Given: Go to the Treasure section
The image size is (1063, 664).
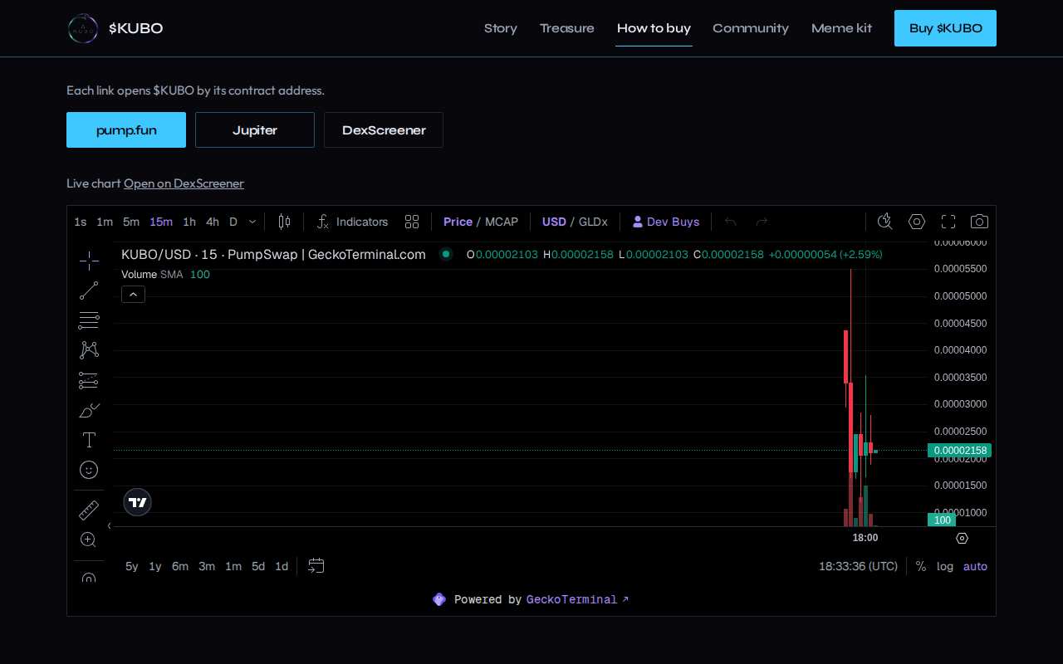Looking at the screenshot, I should click(x=567, y=28).
